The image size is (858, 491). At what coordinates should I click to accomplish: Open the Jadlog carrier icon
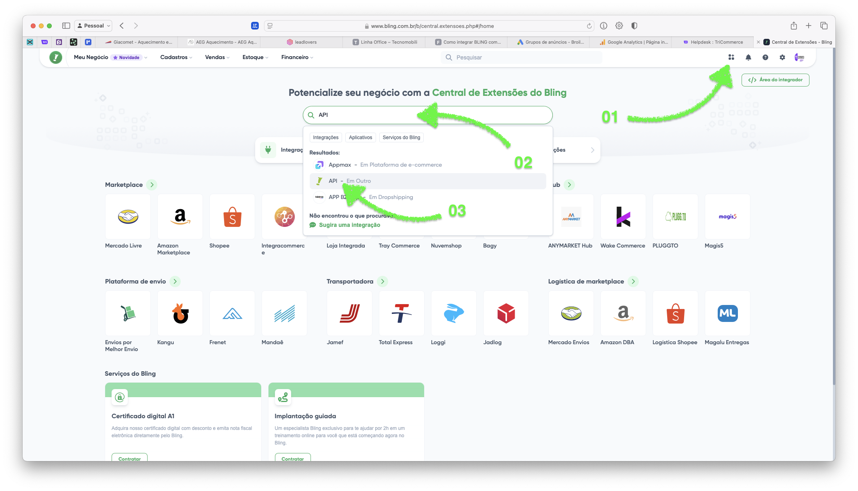(506, 313)
